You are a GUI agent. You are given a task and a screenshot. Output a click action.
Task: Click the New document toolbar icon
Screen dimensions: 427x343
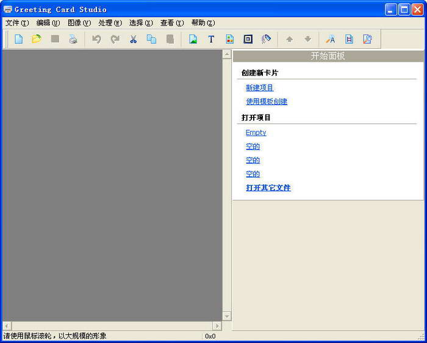click(x=18, y=39)
